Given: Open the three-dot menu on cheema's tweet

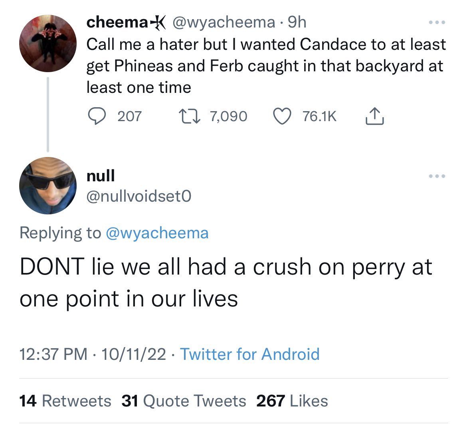Looking at the screenshot, I should (437, 23).
